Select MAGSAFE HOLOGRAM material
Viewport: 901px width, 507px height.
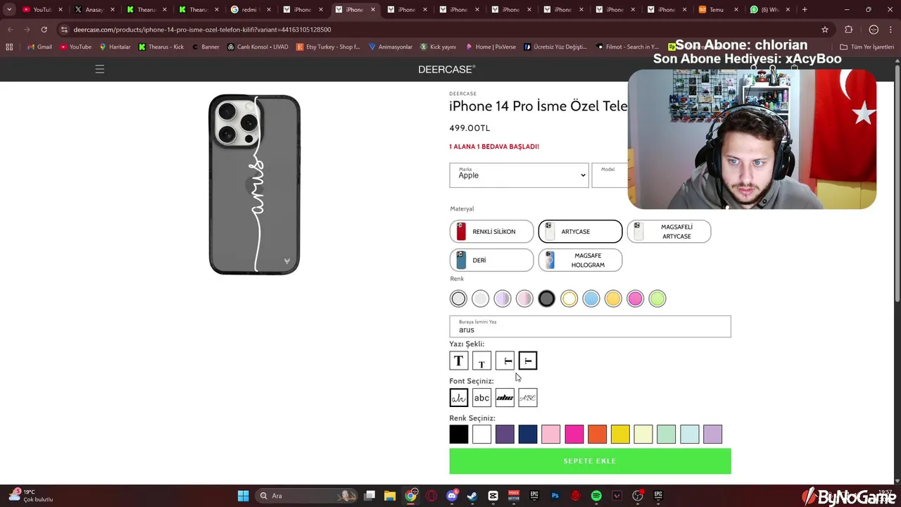[580, 260]
